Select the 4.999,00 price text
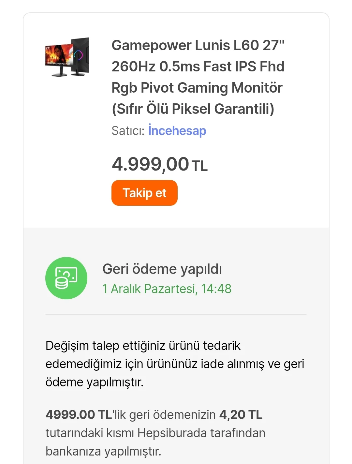Viewport: 352px width, 464px height. 150,164
